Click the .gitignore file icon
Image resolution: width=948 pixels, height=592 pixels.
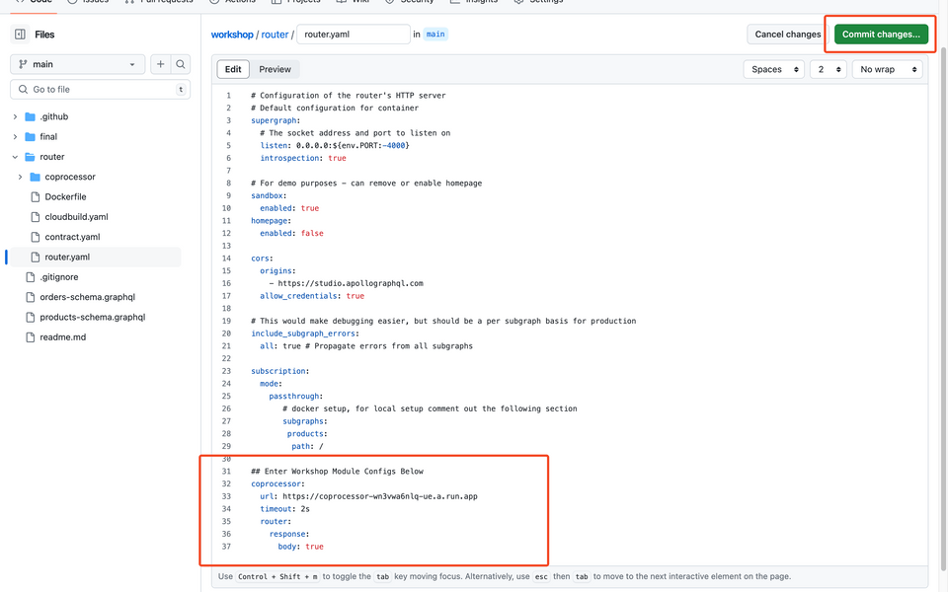tap(31, 276)
